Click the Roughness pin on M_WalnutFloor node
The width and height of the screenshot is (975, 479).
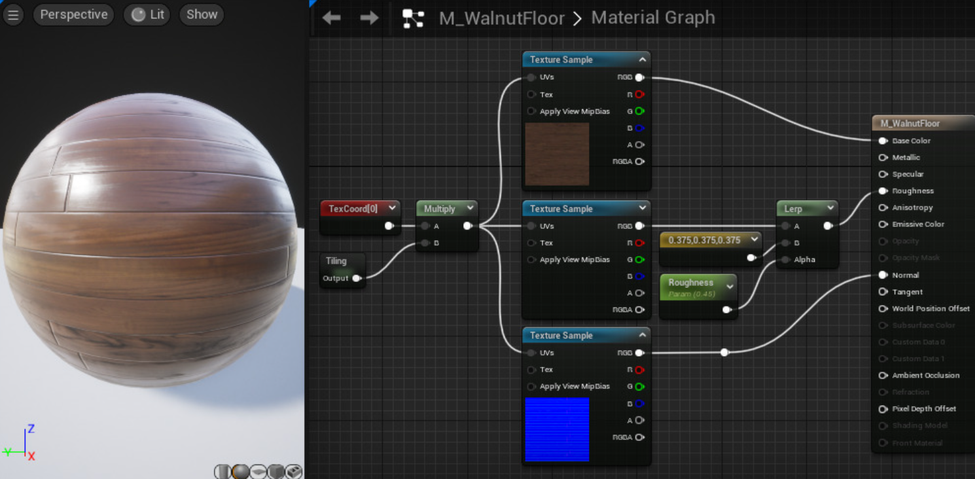(883, 191)
